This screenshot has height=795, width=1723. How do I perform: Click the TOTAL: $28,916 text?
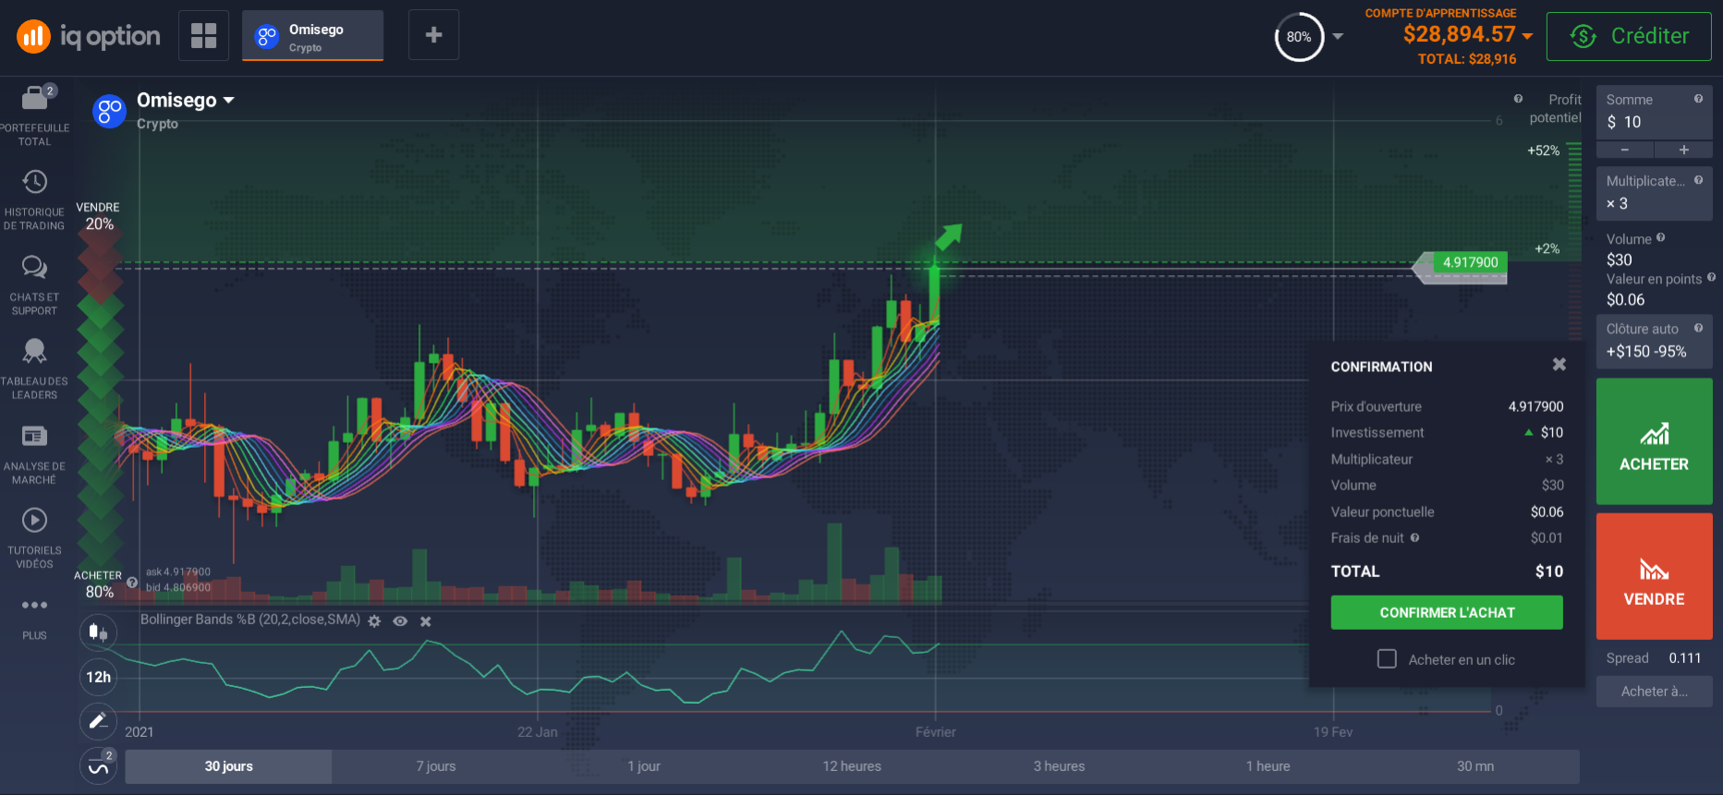click(x=1467, y=59)
